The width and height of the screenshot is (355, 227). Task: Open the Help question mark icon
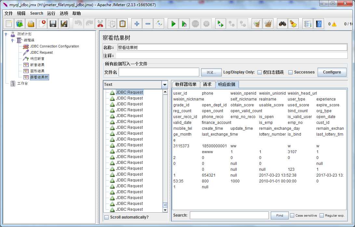pyautogui.click(x=319, y=23)
